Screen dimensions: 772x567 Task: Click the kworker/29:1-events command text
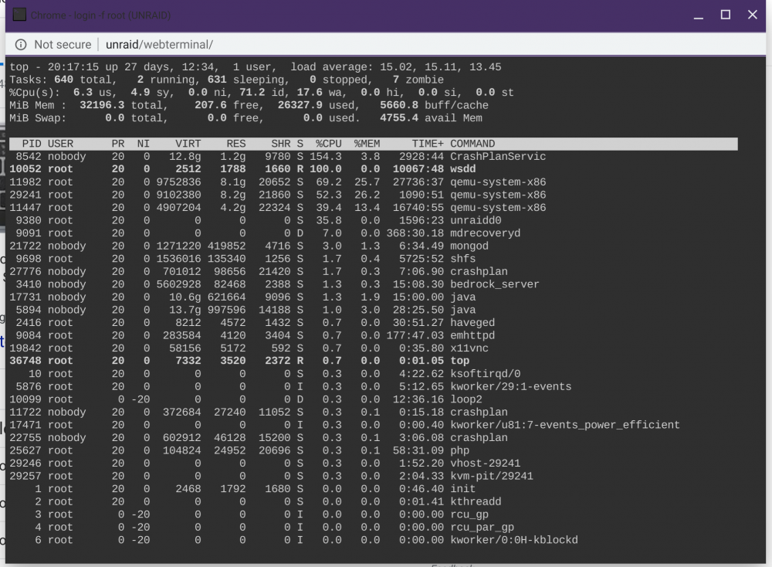[510, 387]
